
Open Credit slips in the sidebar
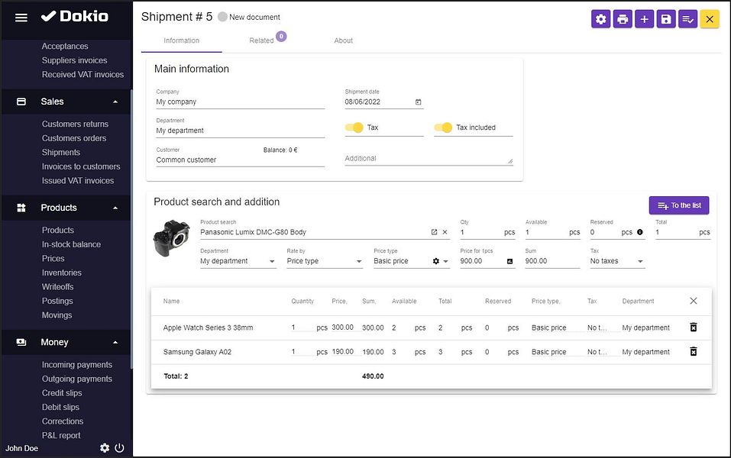62,393
